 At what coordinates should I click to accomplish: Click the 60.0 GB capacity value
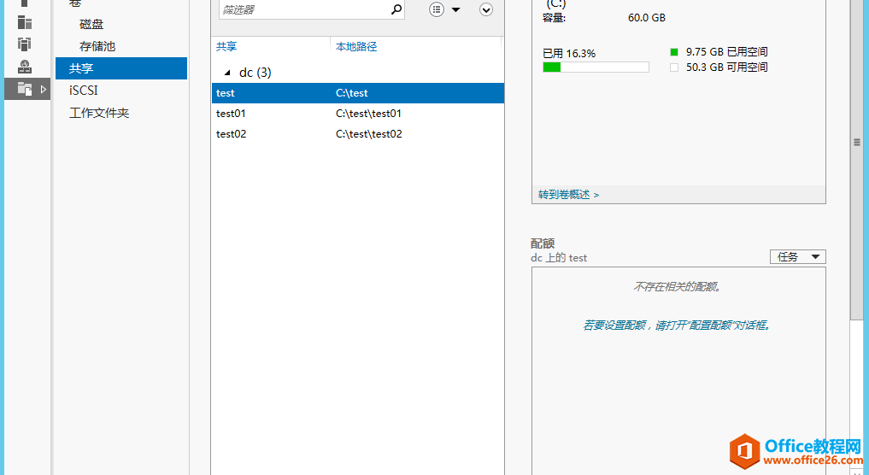(647, 18)
